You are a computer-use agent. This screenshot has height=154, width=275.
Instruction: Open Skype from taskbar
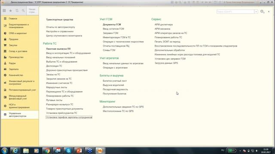point(68,151)
